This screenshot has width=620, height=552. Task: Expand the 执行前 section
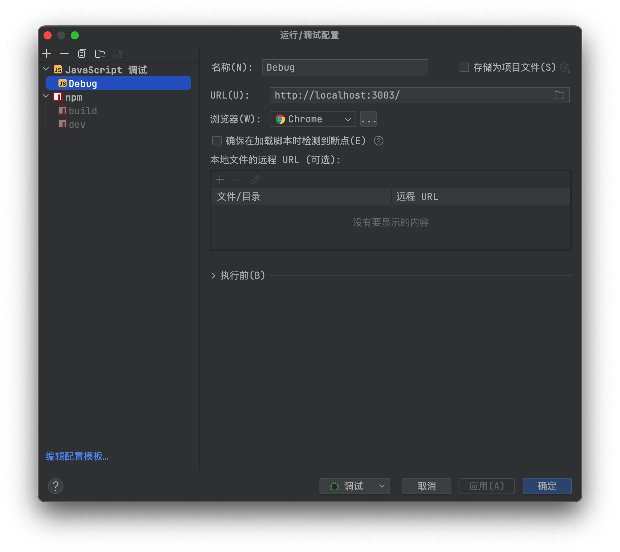[213, 276]
